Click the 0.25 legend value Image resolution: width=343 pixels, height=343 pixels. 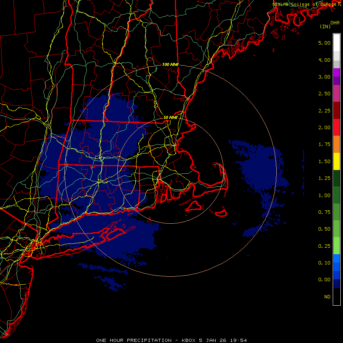pyautogui.click(x=324, y=246)
